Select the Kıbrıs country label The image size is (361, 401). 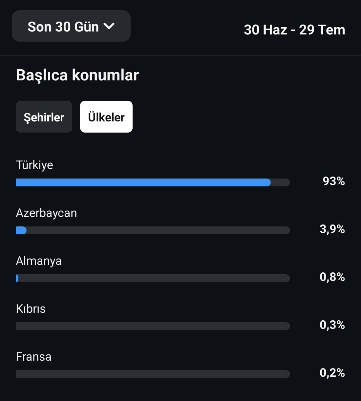point(31,309)
